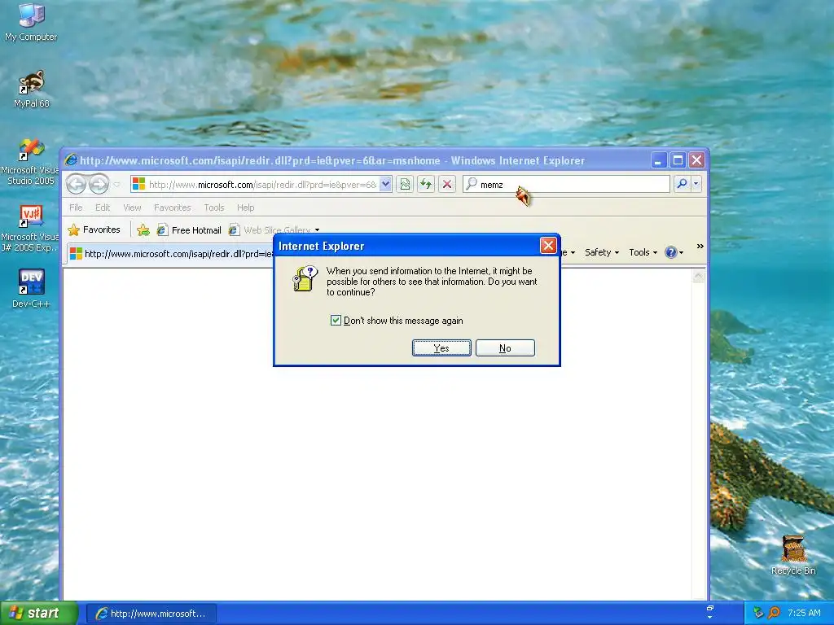The width and height of the screenshot is (834, 625).
Task: Select the Internet Explorer taskbar button
Action: [x=151, y=614]
